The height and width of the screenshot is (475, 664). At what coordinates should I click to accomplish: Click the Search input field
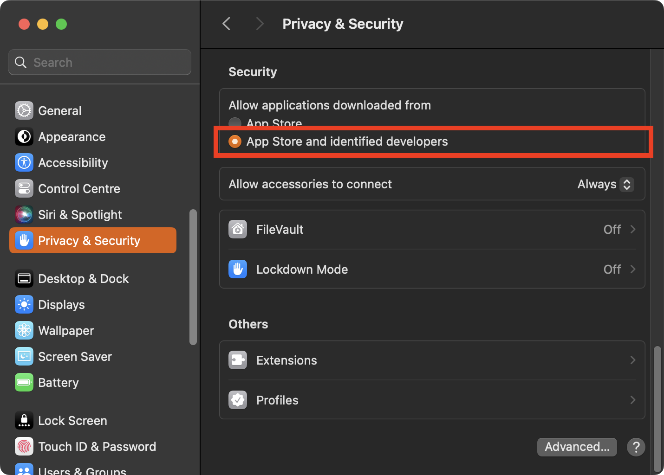100,62
